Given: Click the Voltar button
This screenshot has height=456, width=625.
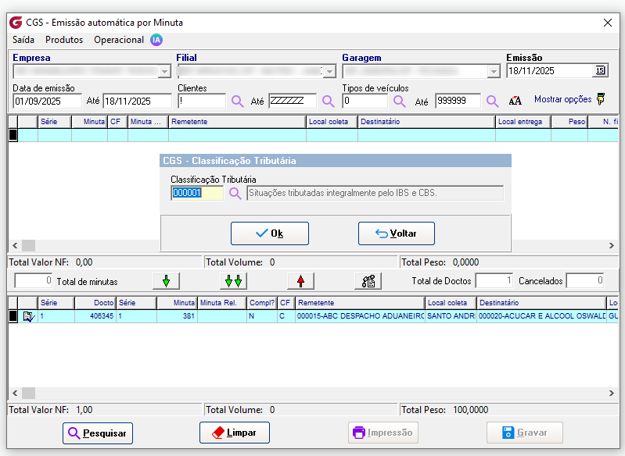Looking at the screenshot, I should pos(397,233).
